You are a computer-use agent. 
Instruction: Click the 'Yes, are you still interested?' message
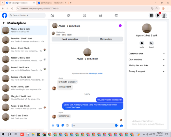click(109, 100)
